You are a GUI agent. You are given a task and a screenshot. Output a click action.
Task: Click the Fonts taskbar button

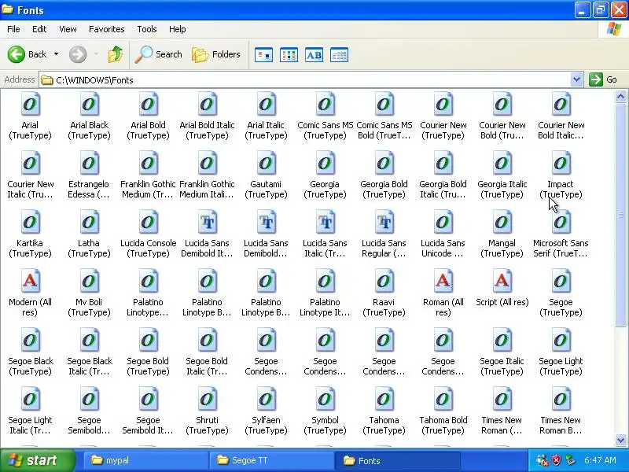[x=398, y=460]
